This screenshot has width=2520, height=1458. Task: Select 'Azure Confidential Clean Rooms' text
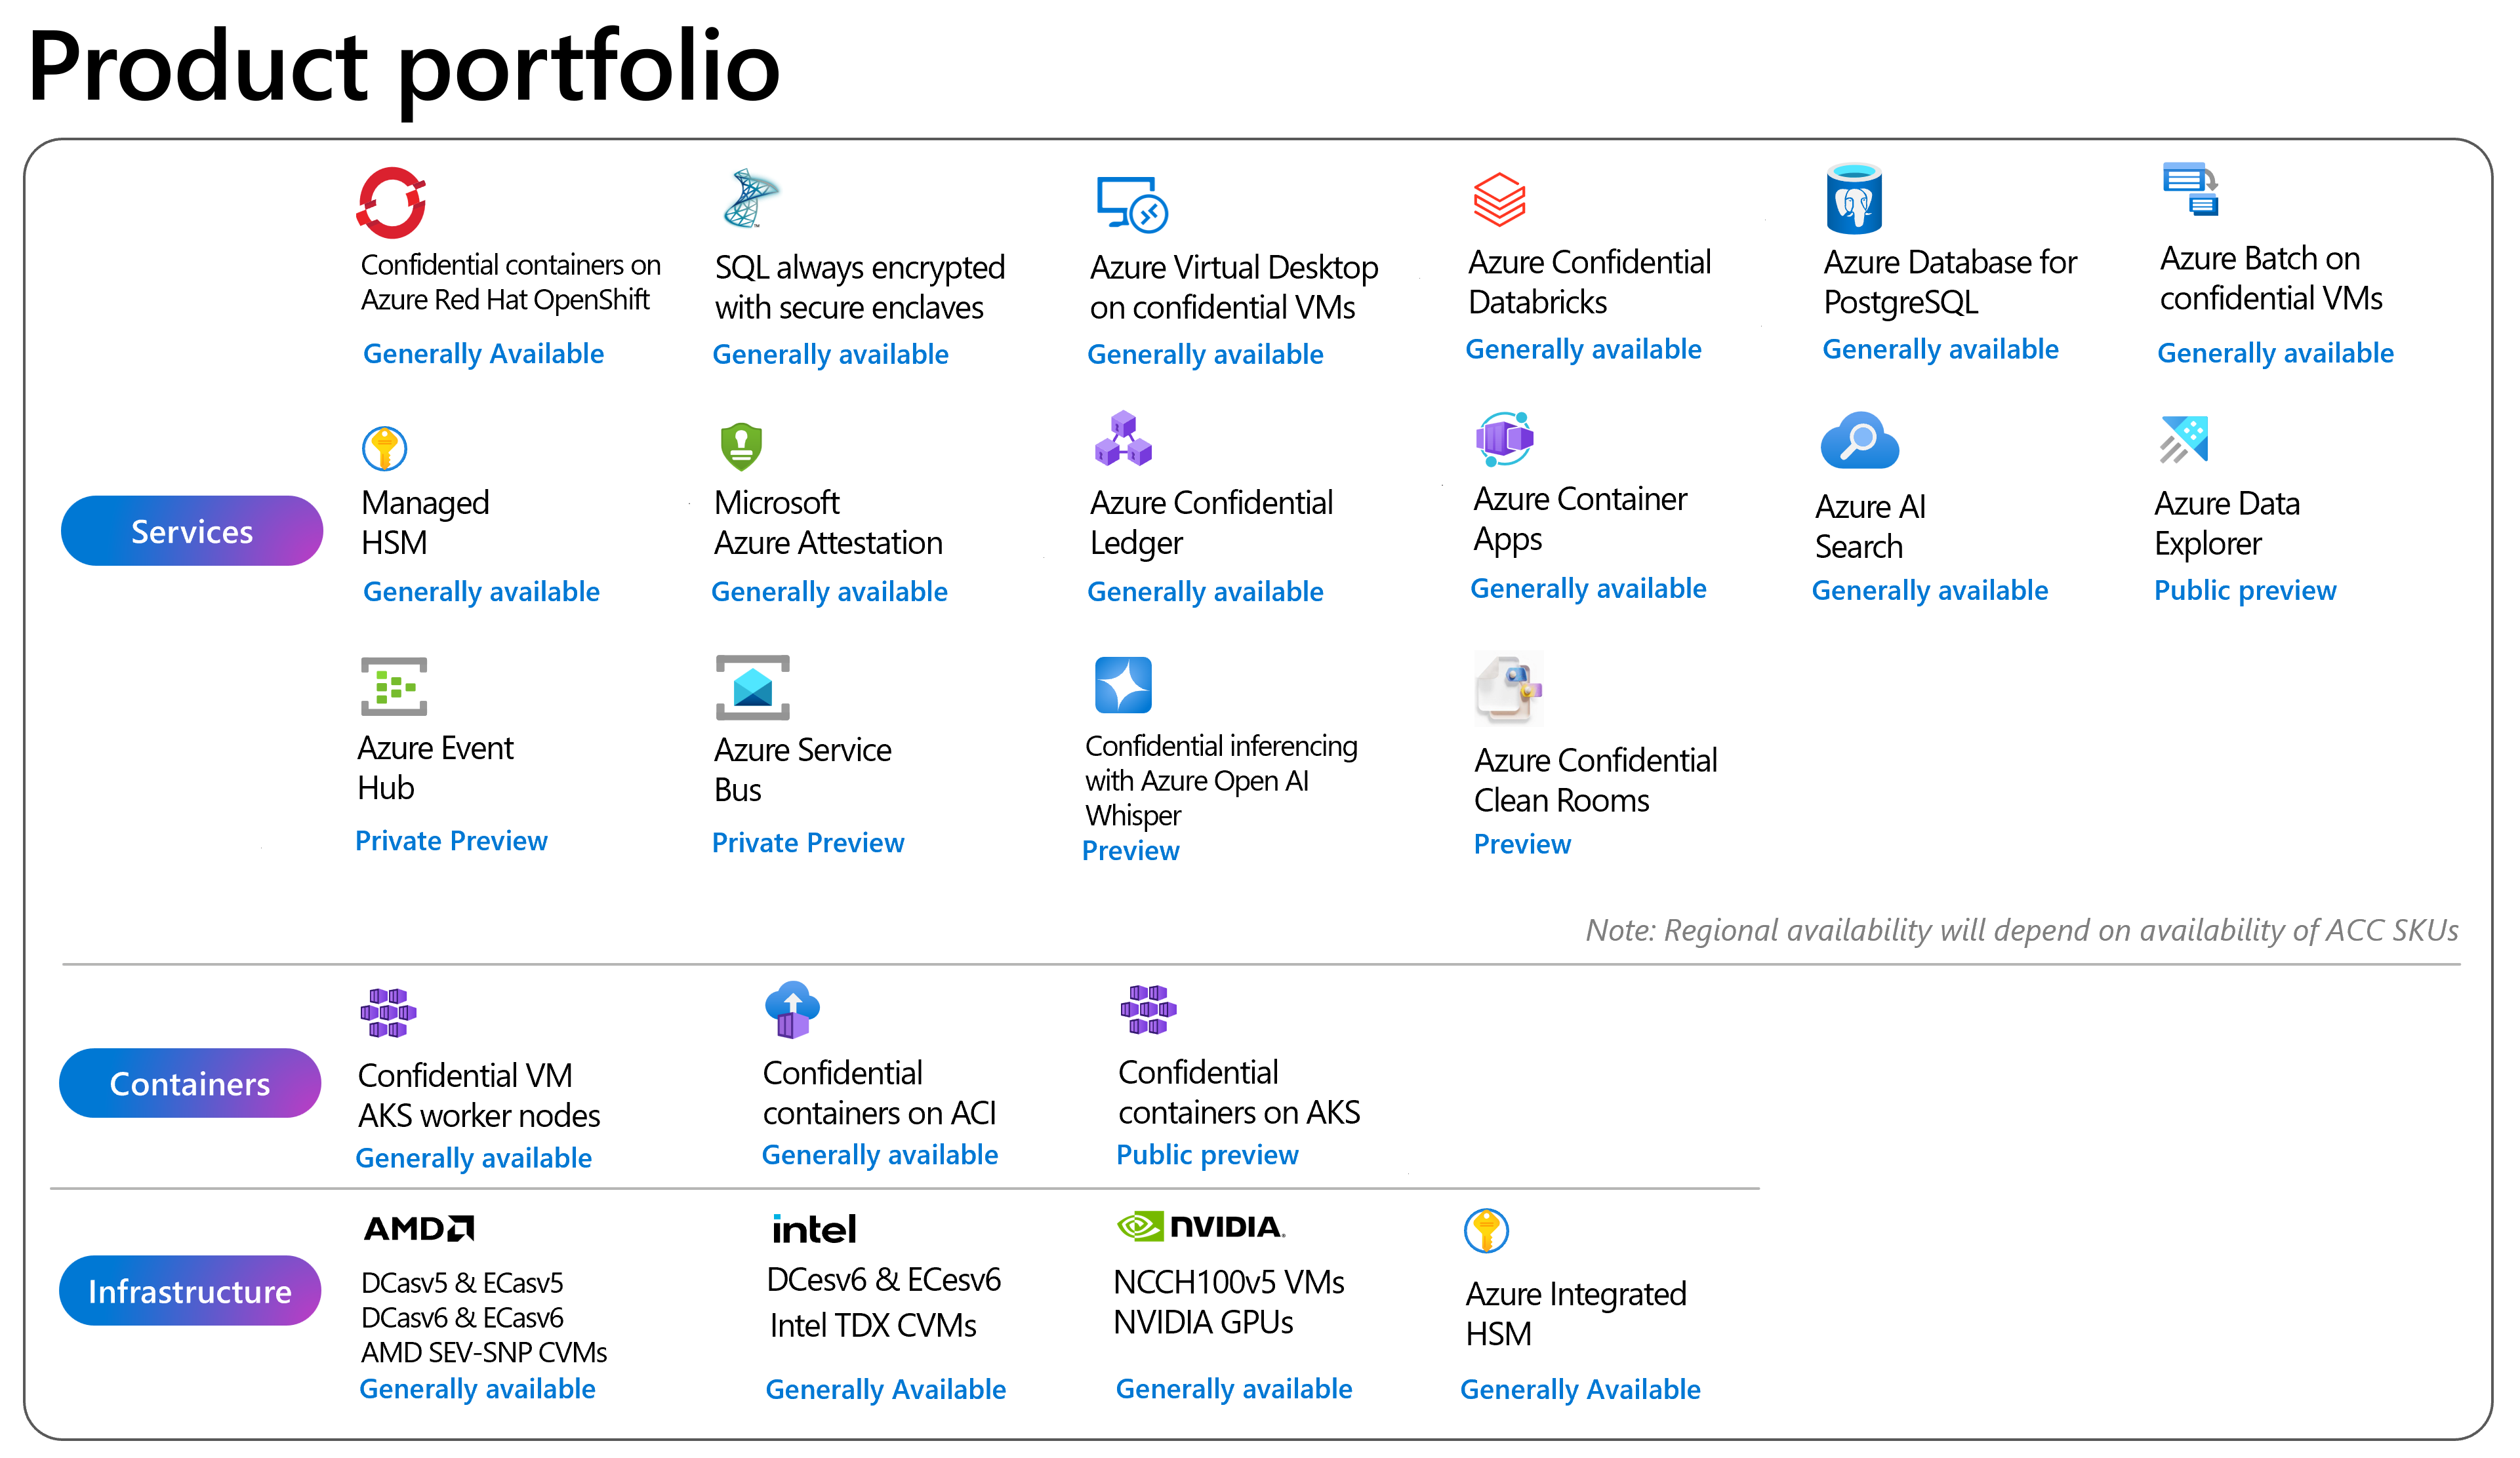coord(1595,781)
